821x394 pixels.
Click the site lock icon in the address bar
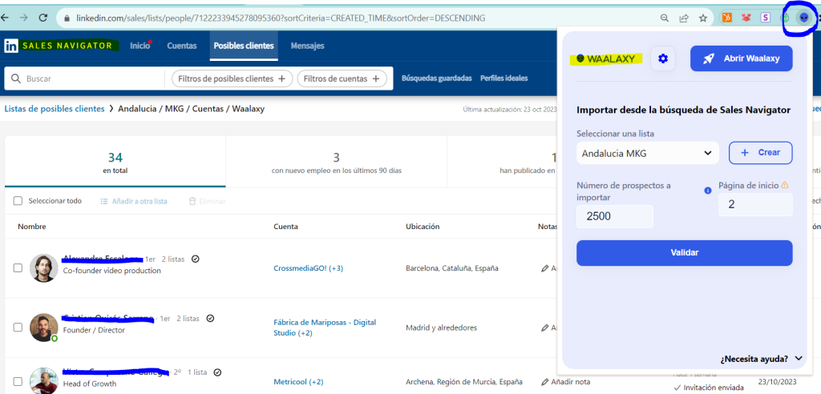point(67,18)
